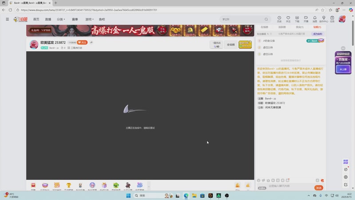This screenshot has height=200, width=355.
Task: Click the orange 关注 follow button
Action: 82,42
